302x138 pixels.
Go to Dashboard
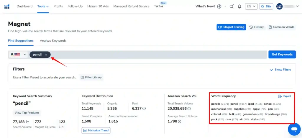(24, 6)
